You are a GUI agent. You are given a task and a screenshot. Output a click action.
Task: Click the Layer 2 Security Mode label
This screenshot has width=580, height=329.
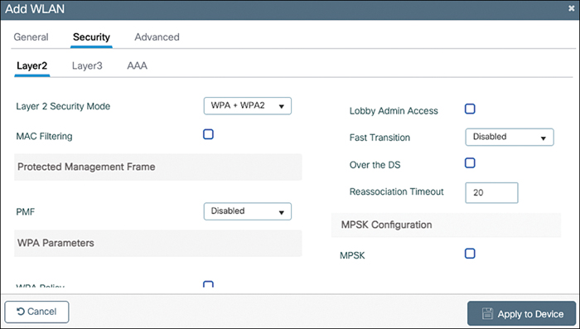point(63,106)
